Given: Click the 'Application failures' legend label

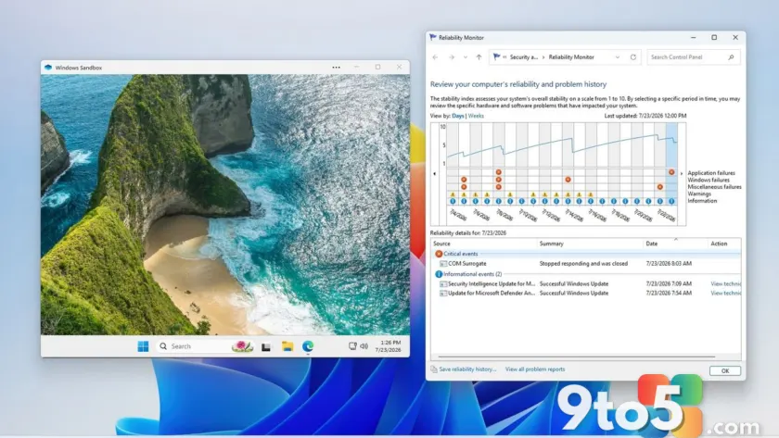Looking at the screenshot, I should (711, 172).
